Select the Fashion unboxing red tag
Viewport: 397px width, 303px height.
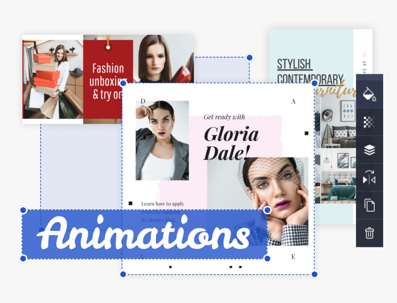(108, 79)
